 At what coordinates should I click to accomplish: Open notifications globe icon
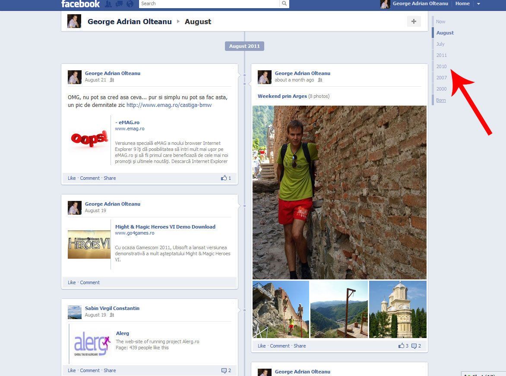130,4
